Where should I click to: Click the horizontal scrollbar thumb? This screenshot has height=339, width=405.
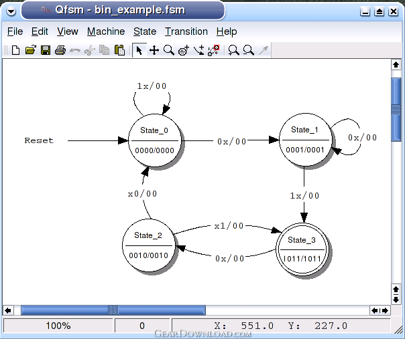pyautogui.click(x=113, y=310)
